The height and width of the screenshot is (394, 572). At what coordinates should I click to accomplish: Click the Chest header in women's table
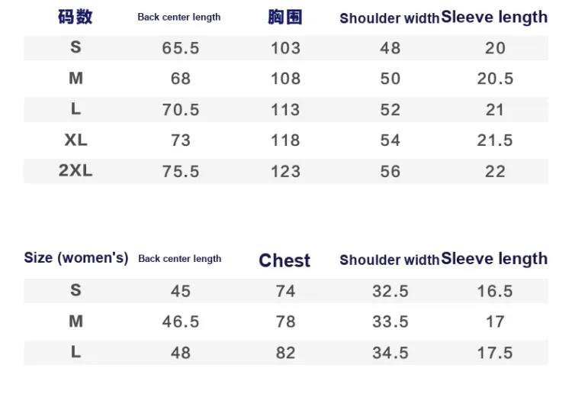click(x=284, y=260)
